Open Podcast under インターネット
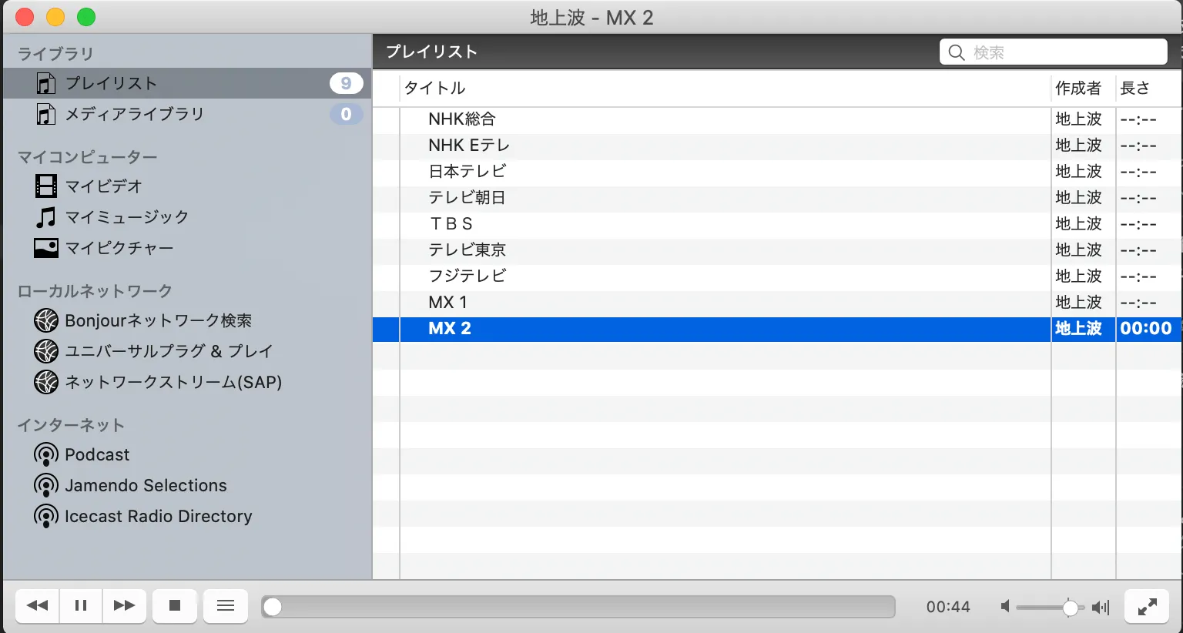 (97, 454)
